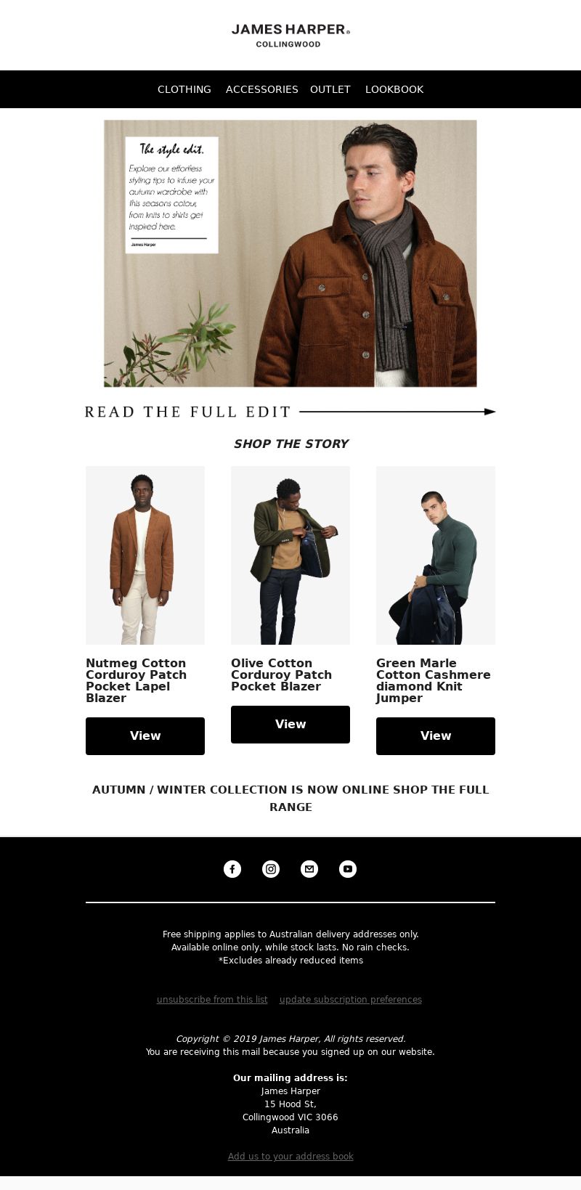Open the YouTube social icon

click(x=348, y=868)
